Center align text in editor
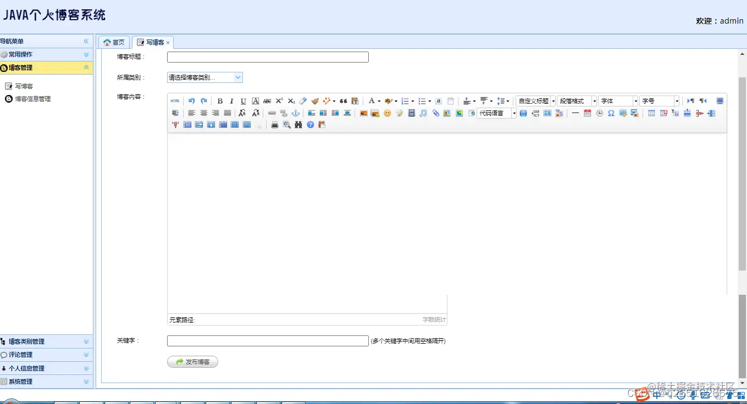The height and width of the screenshot is (404, 747). click(204, 113)
